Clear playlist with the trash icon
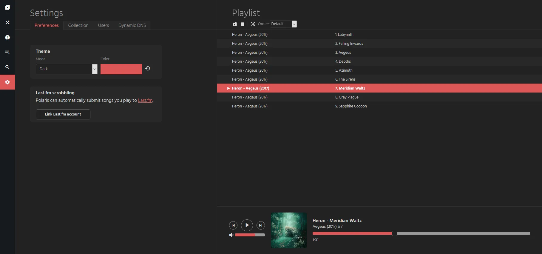The height and width of the screenshot is (254, 542). click(x=242, y=24)
